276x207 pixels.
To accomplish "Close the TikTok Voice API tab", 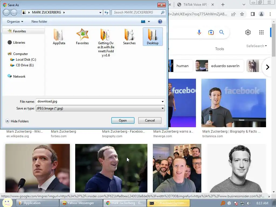I will click(x=213, y=5).
